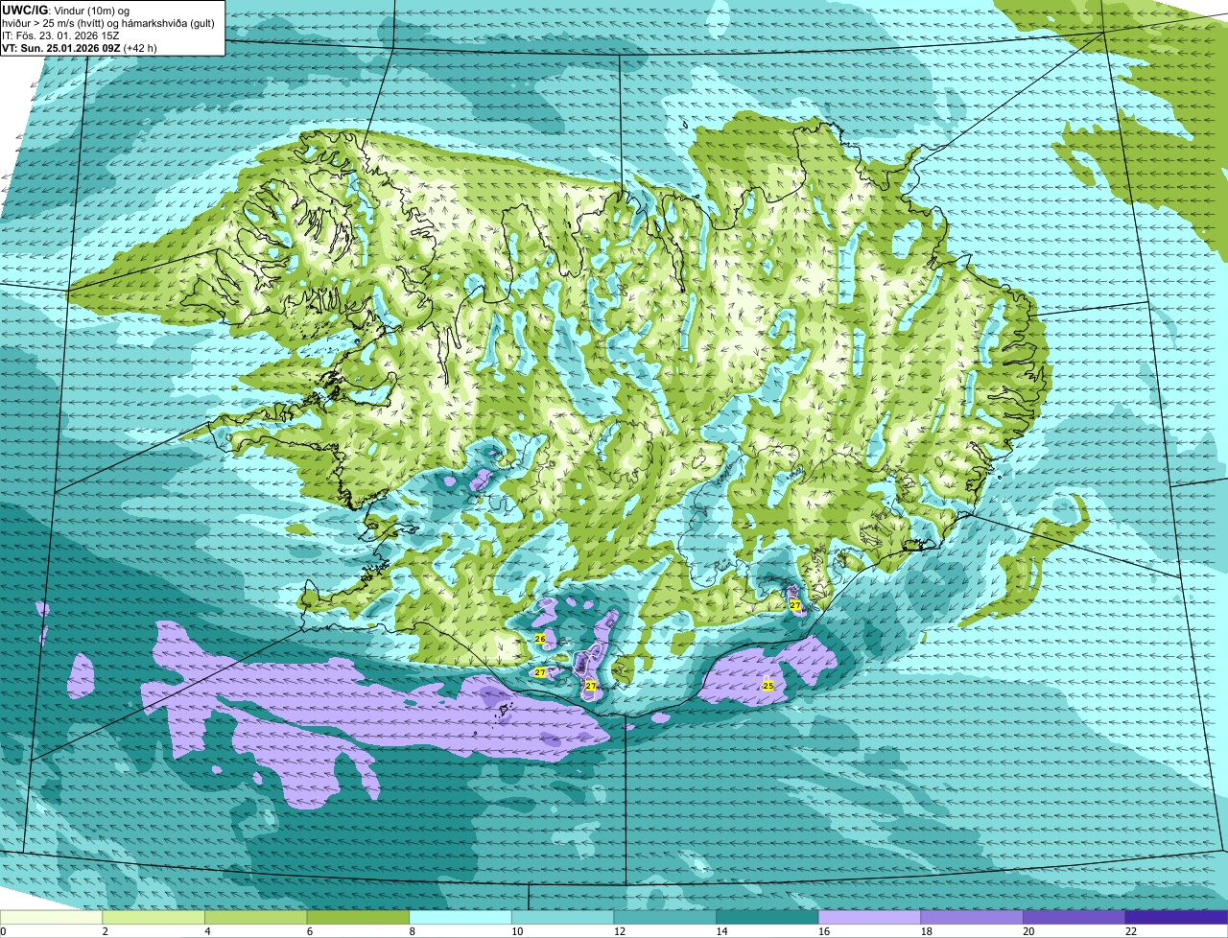The image size is (1228, 938).
Task: Click the scale tick label "6"
Action: (x=309, y=931)
